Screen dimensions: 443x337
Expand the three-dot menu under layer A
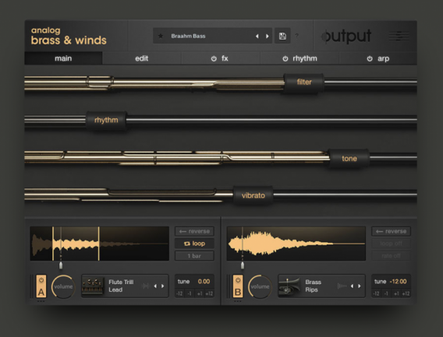(x=41, y=301)
